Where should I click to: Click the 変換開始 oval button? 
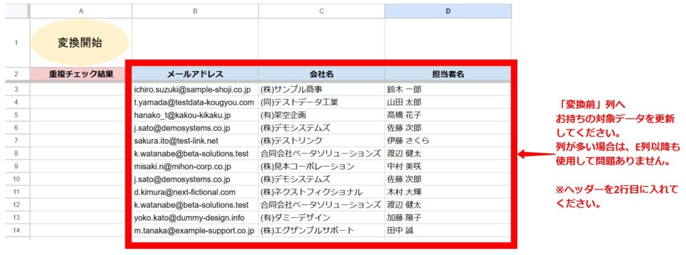pos(80,42)
